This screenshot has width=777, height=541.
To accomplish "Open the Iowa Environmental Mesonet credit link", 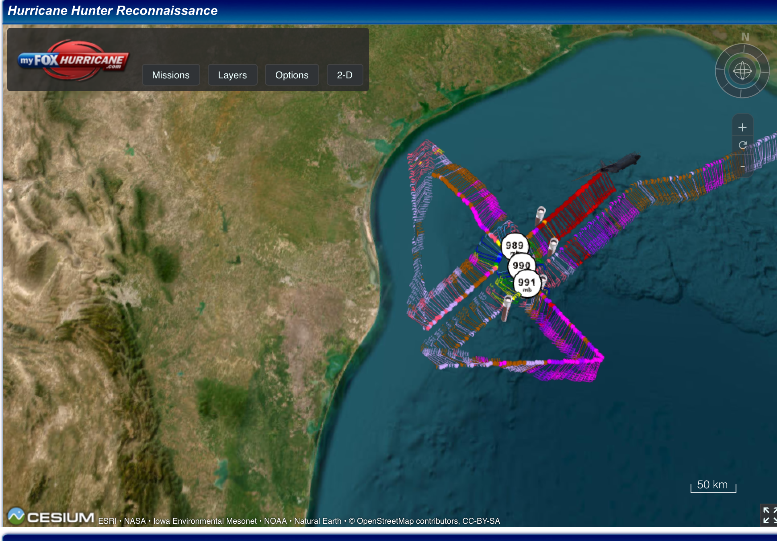I will point(205,521).
